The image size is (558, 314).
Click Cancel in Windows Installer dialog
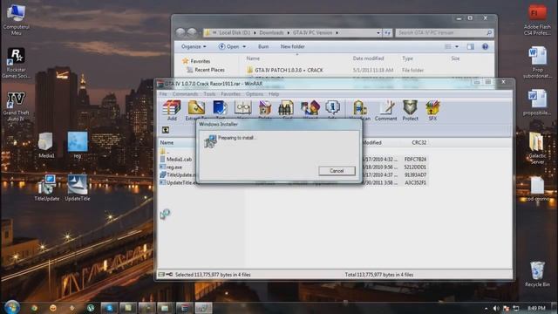coord(337,171)
